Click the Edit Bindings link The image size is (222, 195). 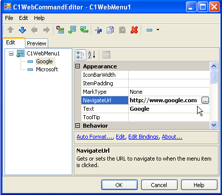[144, 137]
